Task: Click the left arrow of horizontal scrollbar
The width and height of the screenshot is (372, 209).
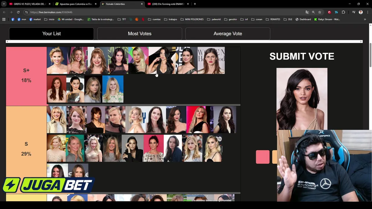Action: coord(7,42)
